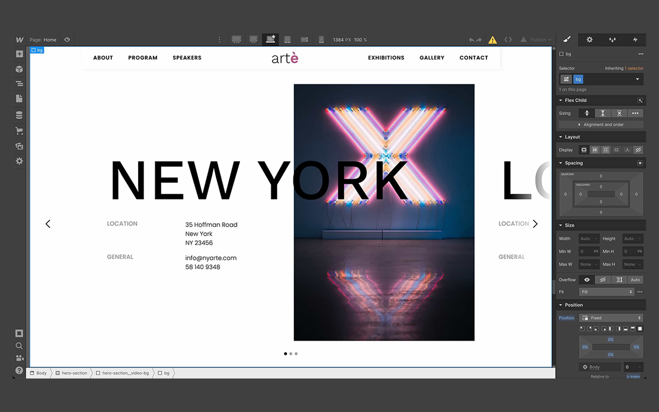Open the Assets panel

tap(19, 146)
